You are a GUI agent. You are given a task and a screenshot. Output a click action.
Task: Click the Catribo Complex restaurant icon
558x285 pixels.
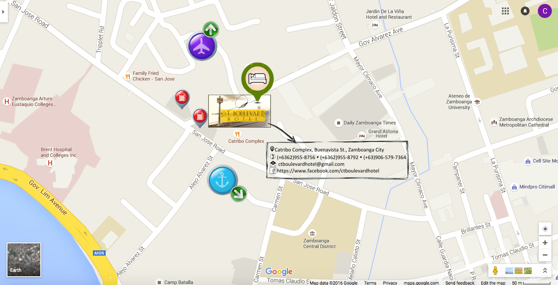coord(237,134)
